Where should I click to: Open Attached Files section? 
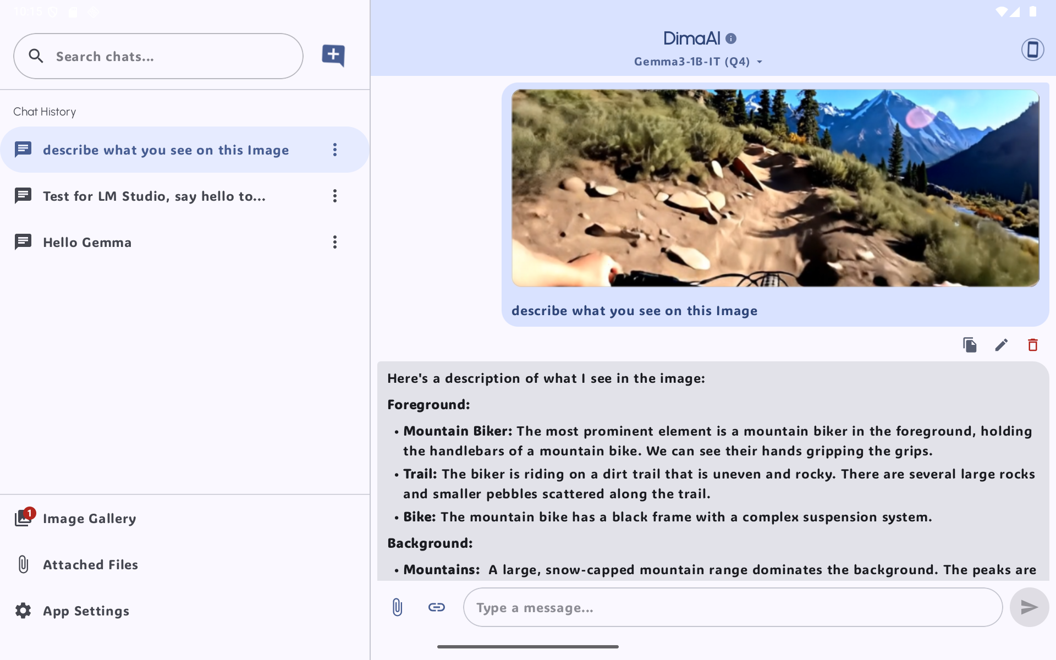[x=90, y=565]
